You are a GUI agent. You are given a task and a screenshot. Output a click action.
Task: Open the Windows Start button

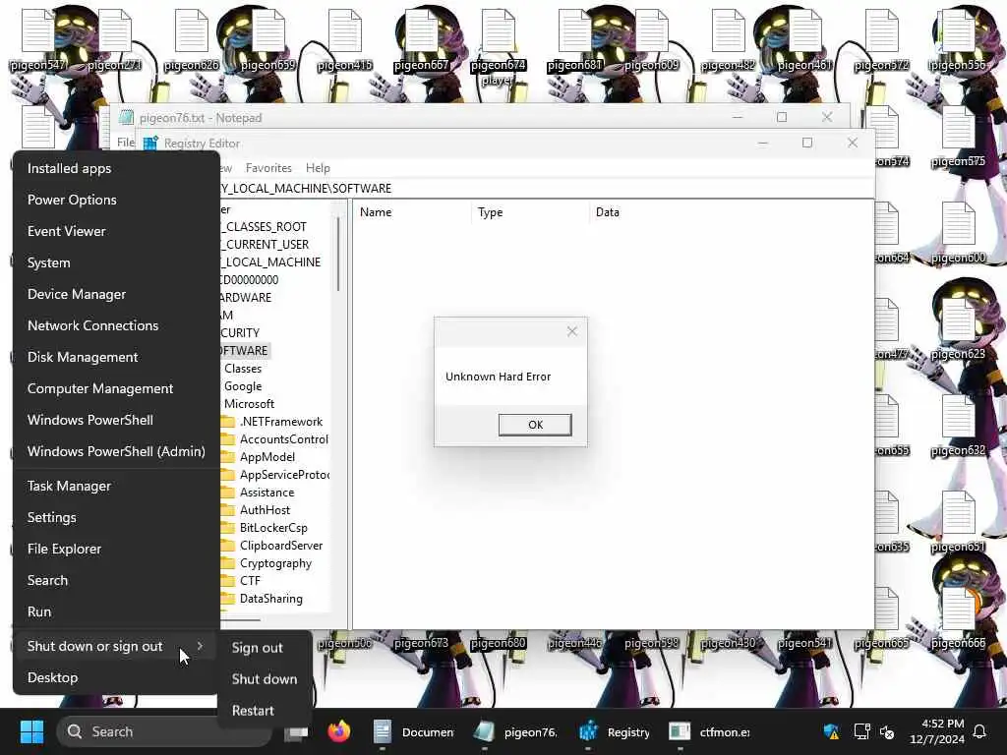[31, 731]
